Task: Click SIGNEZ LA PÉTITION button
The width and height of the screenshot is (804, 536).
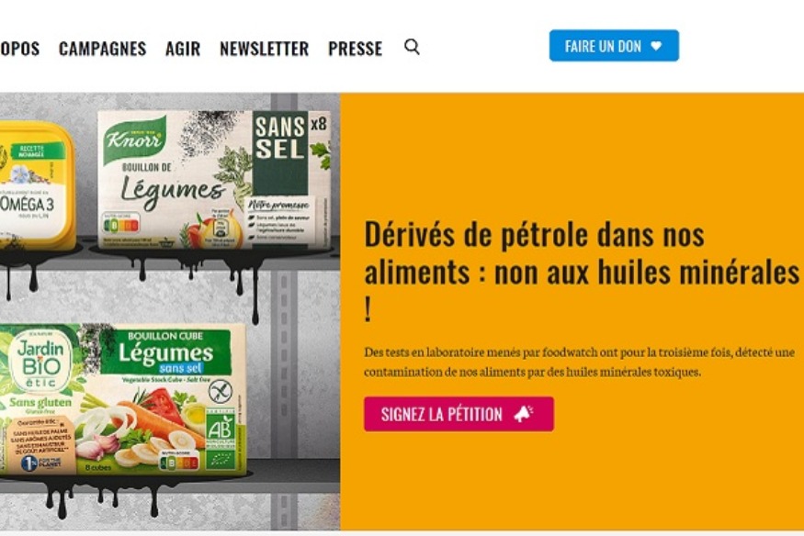Action: pos(459,414)
